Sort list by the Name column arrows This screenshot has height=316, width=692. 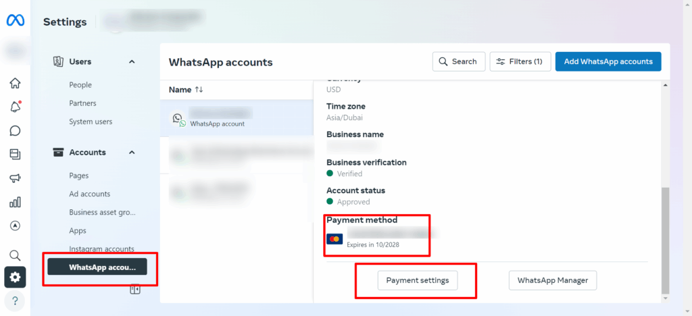(199, 89)
